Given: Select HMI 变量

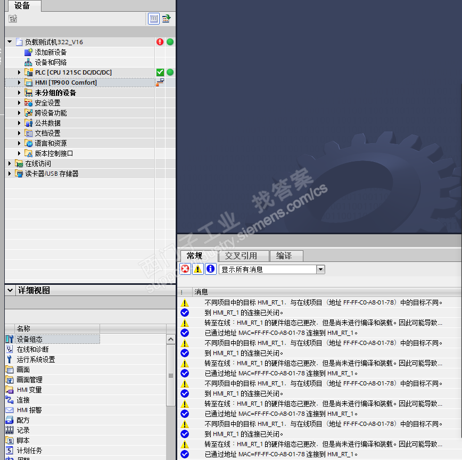Looking at the screenshot, I should 29,390.
